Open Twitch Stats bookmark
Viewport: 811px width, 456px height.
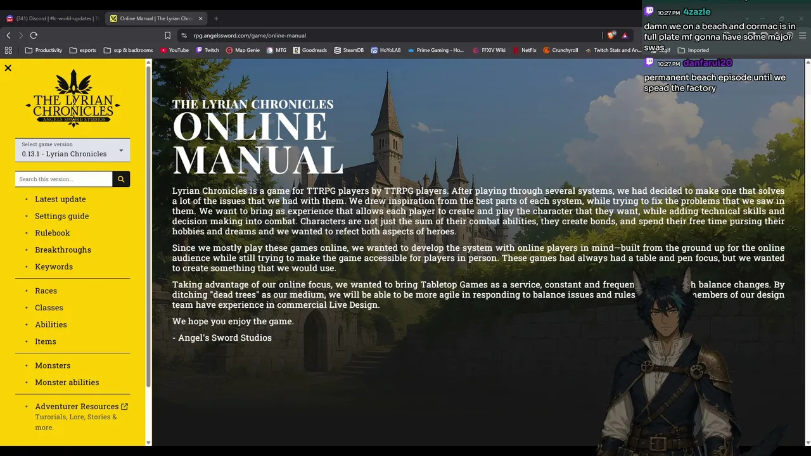coord(612,50)
